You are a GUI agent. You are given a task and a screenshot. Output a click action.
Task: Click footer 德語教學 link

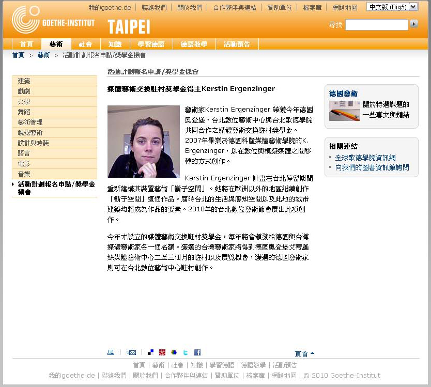coord(253,365)
